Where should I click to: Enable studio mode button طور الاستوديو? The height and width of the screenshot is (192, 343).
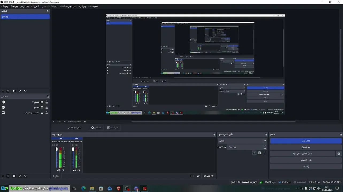pyautogui.click(x=306, y=160)
